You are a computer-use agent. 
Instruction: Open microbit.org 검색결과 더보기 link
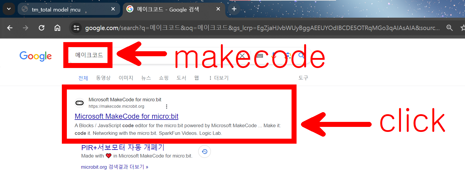tap(115, 167)
